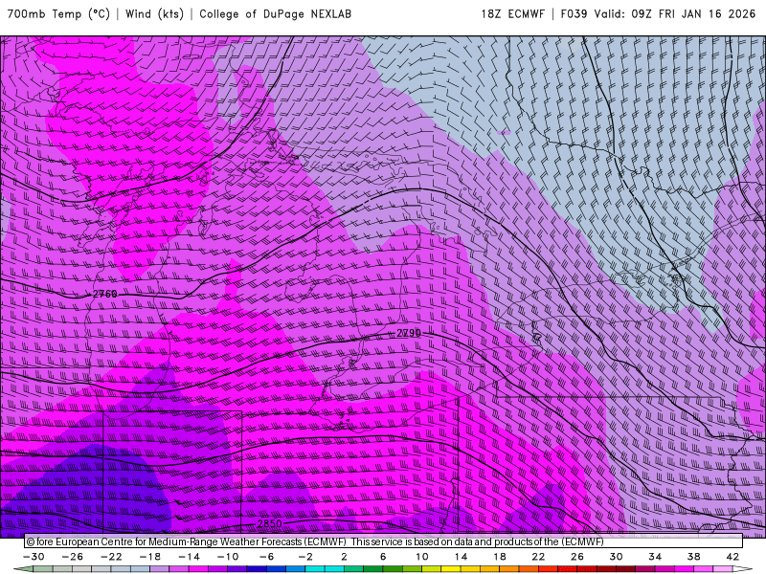Click the 34 colorbar scale value
The image size is (766, 574).
tap(655, 557)
